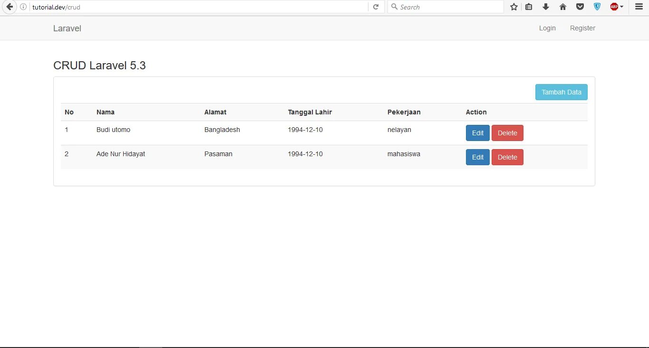Click the Nama column header
The height and width of the screenshot is (348, 649).
coord(106,112)
